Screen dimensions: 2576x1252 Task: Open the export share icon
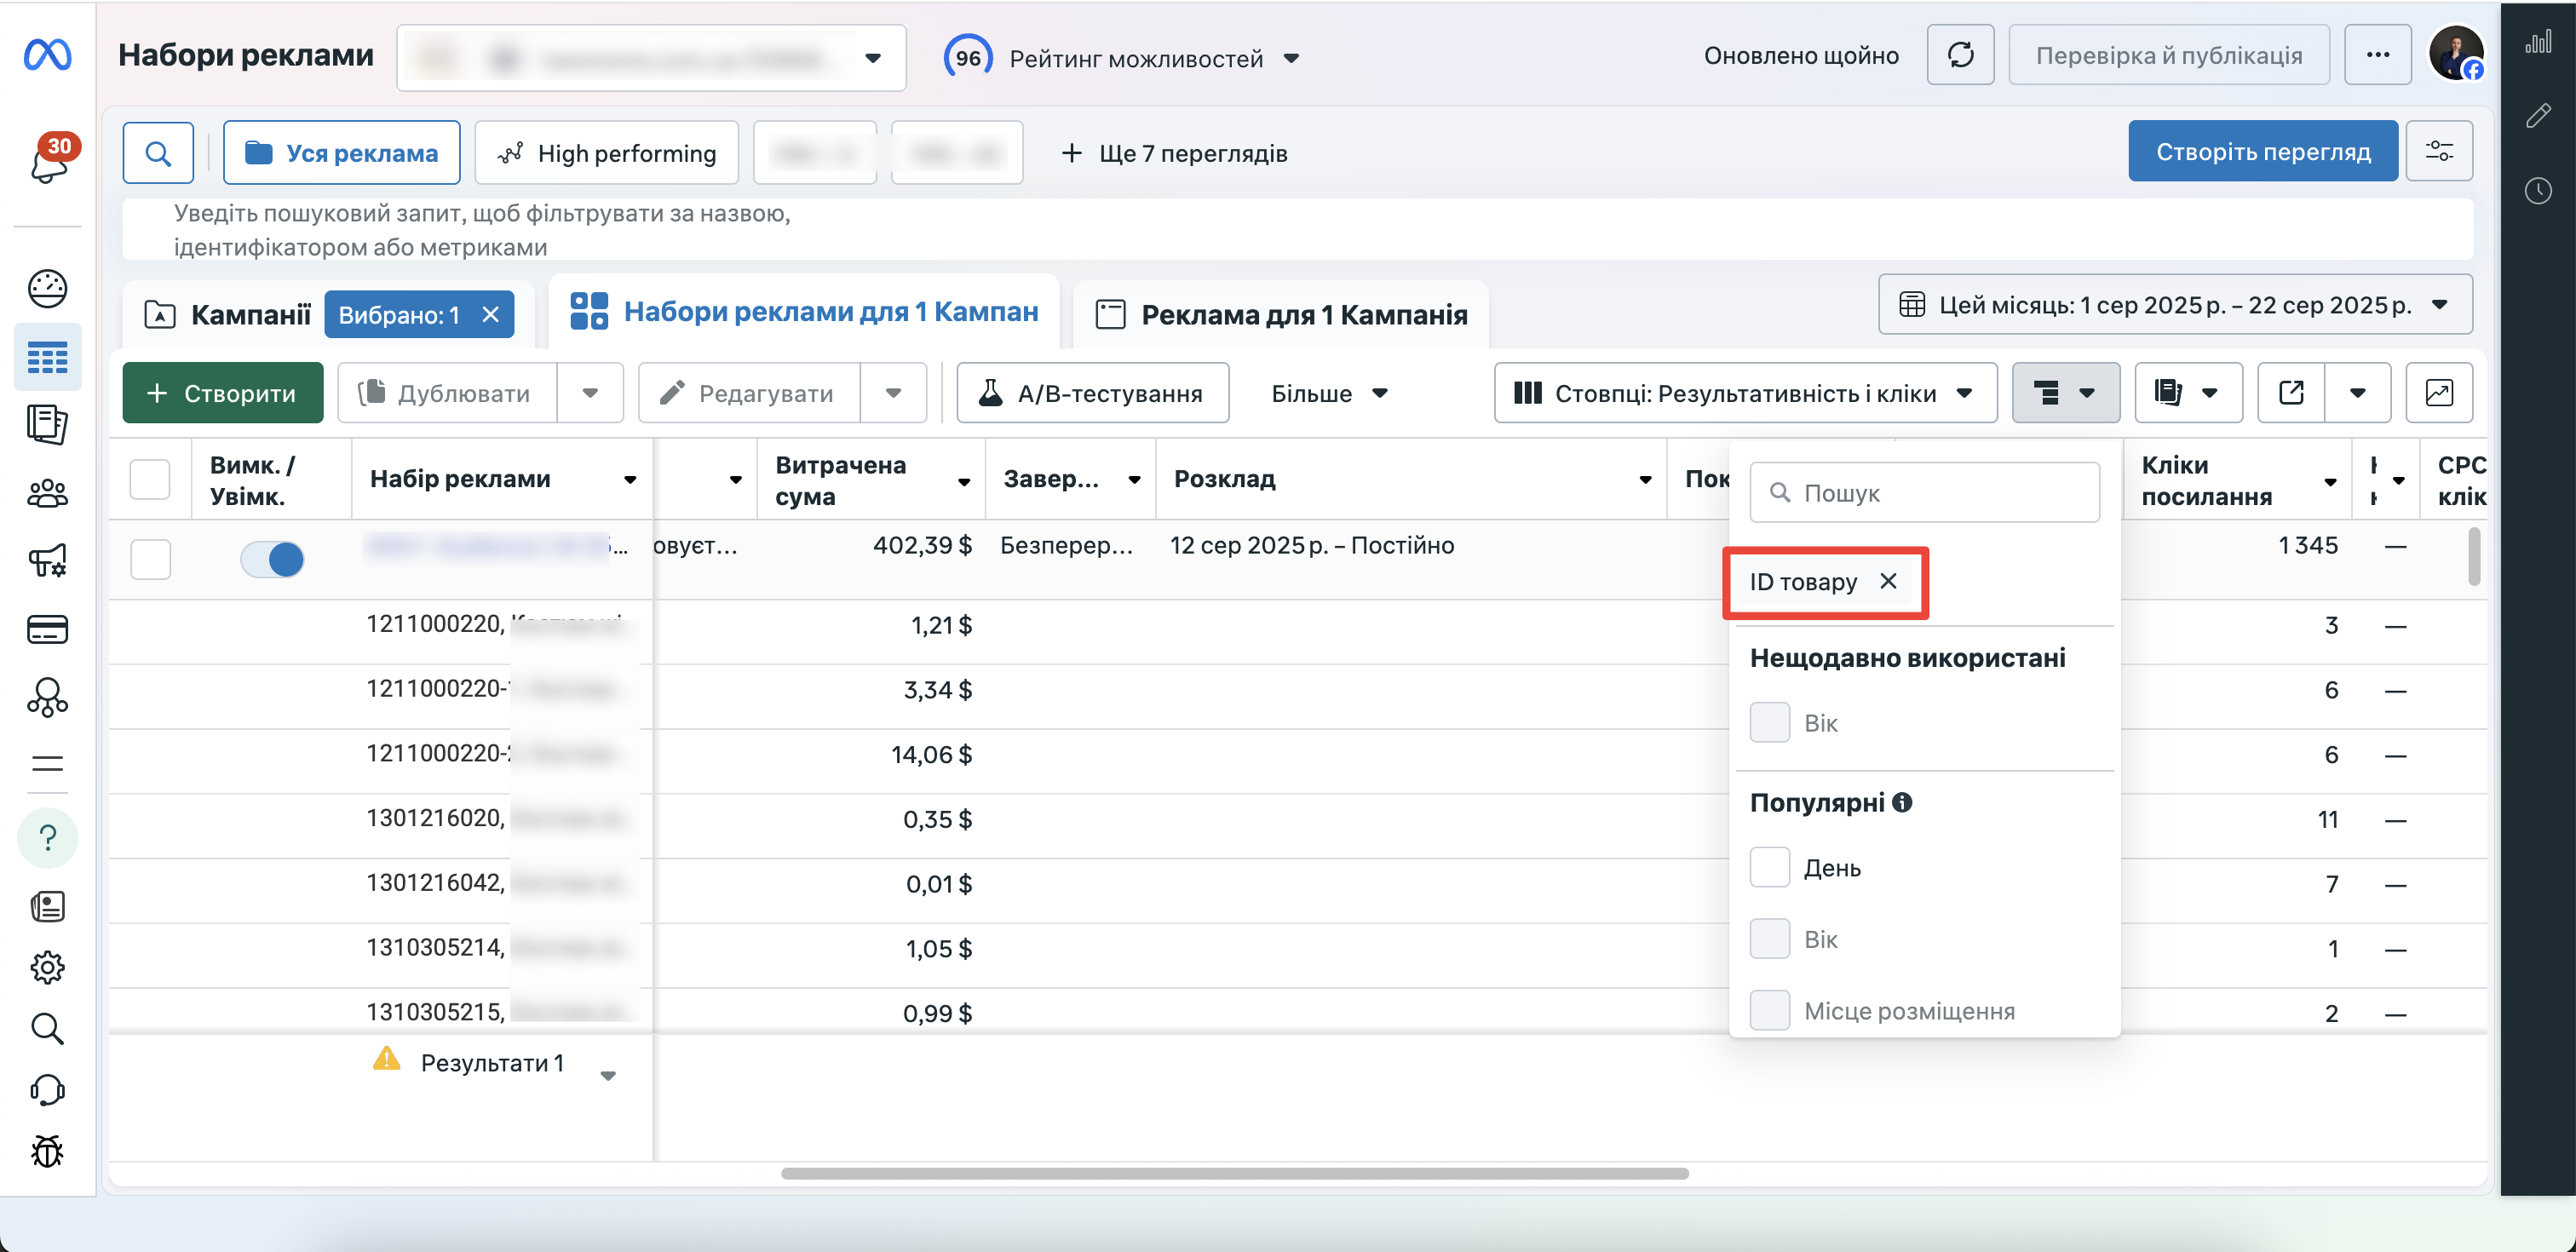click(x=2291, y=393)
